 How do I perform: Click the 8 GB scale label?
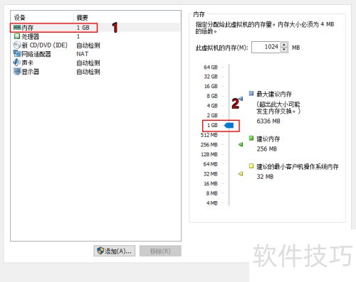tap(212, 96)
